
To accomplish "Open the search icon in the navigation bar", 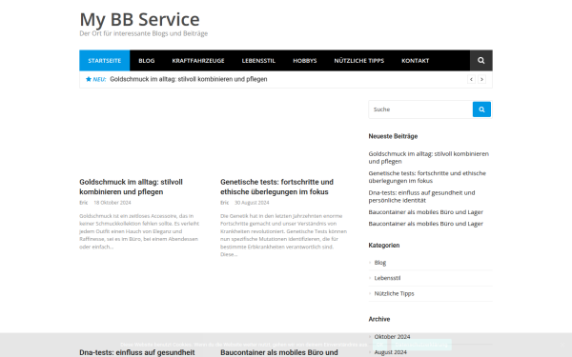I will point(480,61).
